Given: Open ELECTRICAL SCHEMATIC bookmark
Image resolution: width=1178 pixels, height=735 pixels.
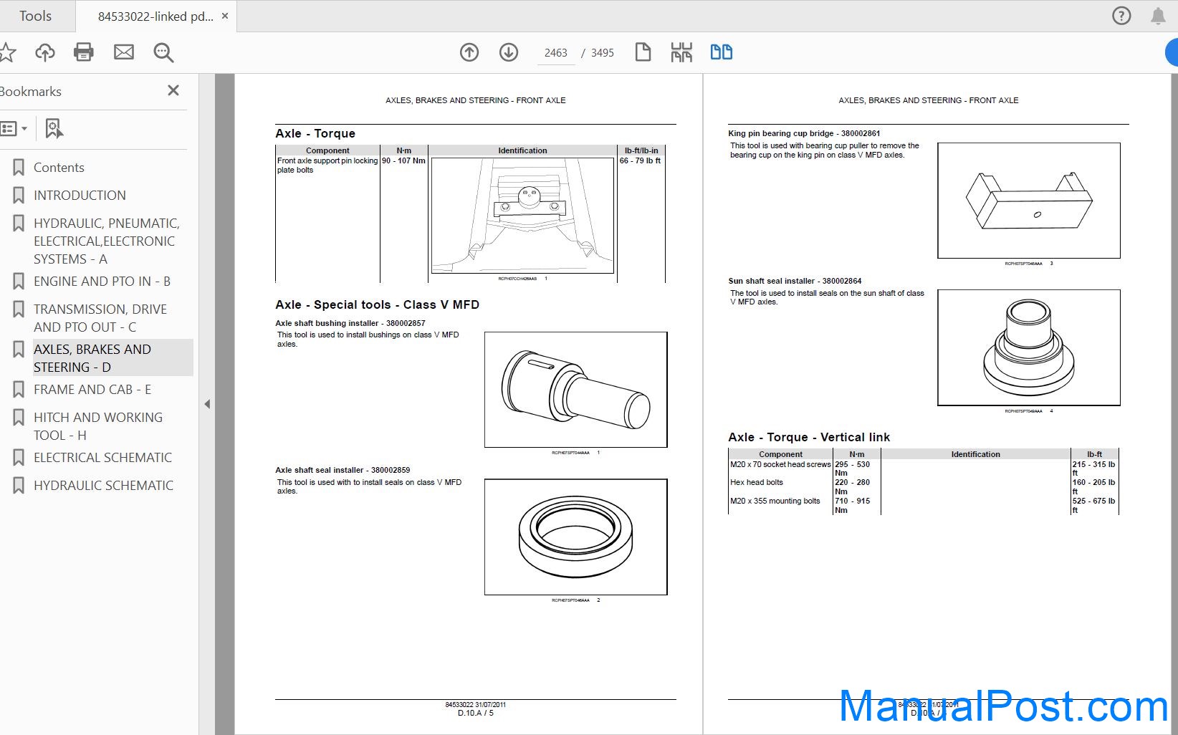Looking at the screenshot, I should (x=102, y=458).
